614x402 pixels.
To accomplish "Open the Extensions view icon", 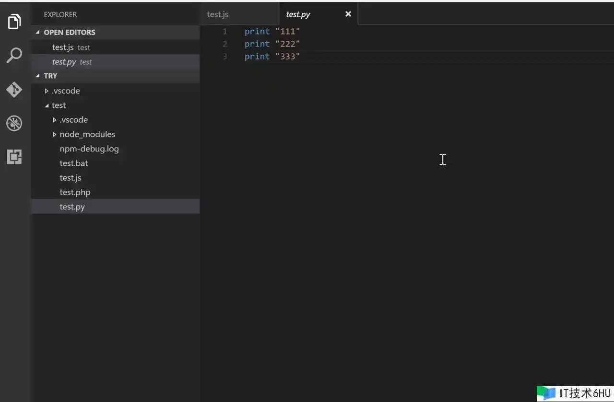I will (14, 157).
